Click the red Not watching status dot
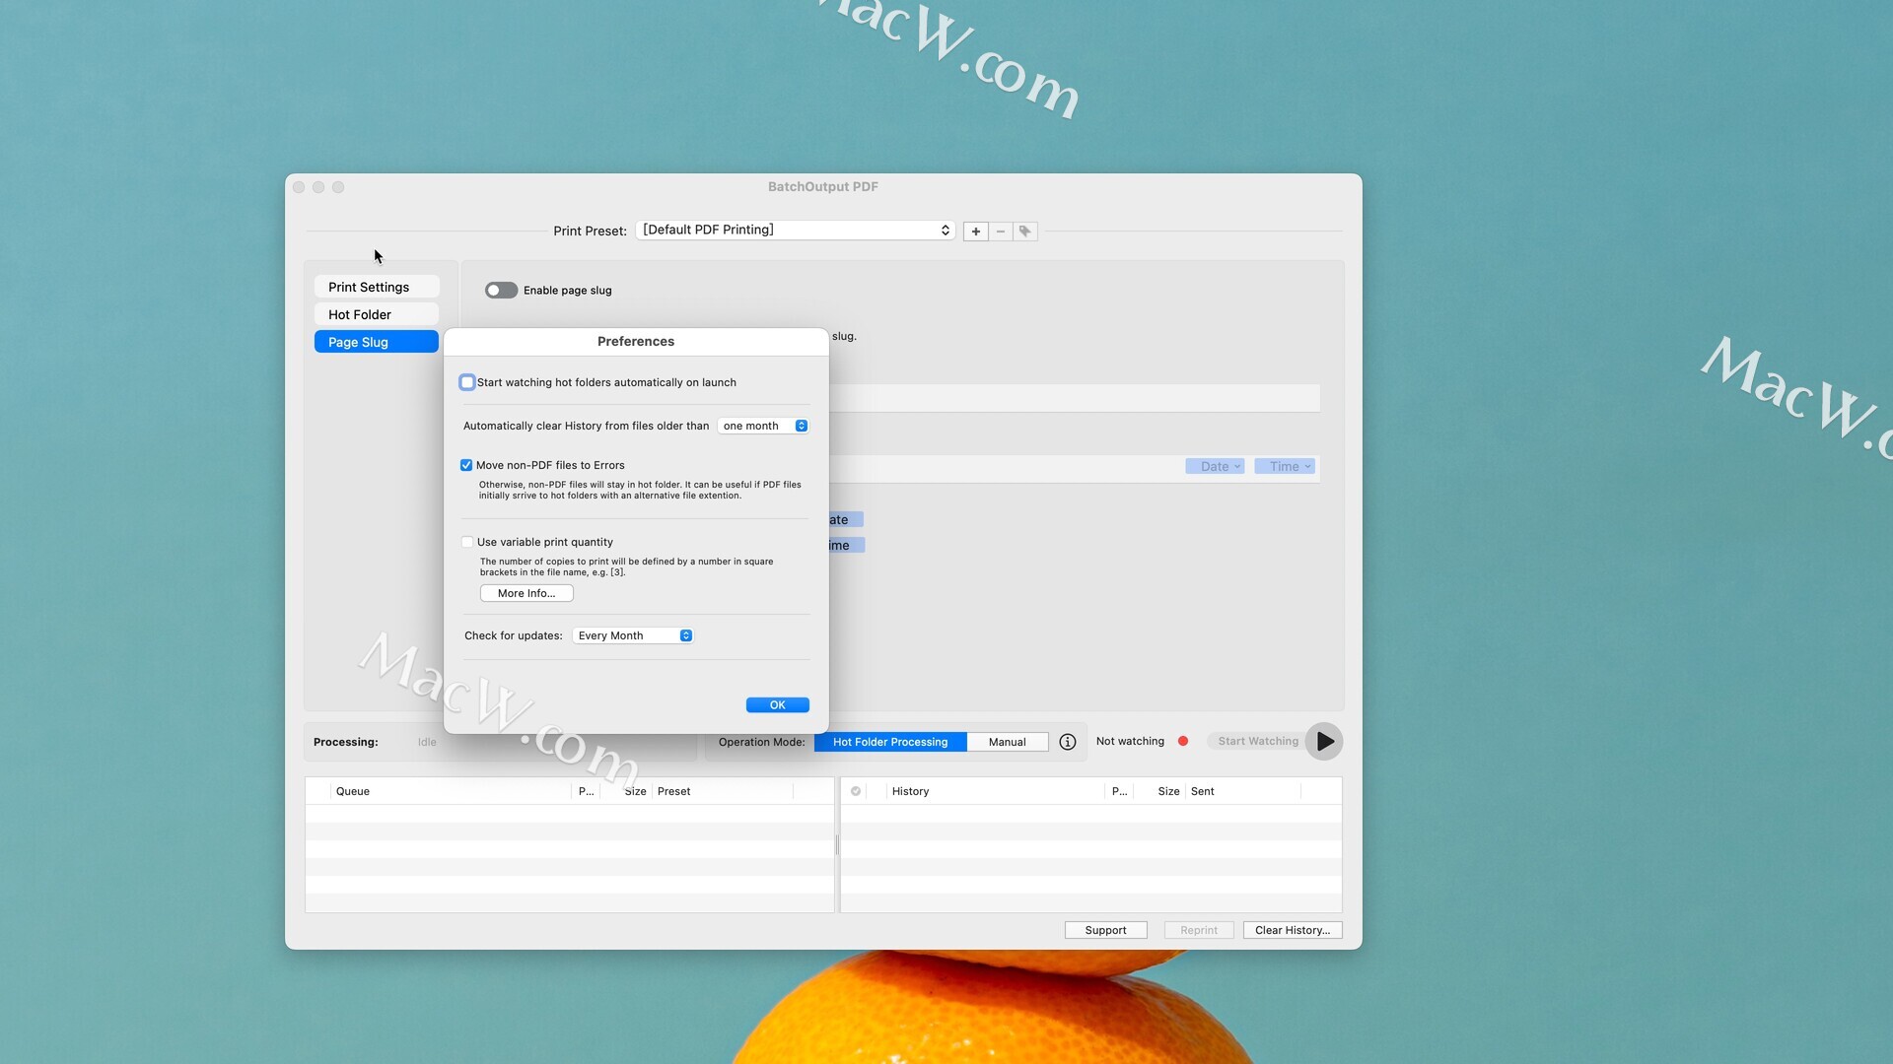The image size is (1893, 1064). click(x=1183, y=741)
